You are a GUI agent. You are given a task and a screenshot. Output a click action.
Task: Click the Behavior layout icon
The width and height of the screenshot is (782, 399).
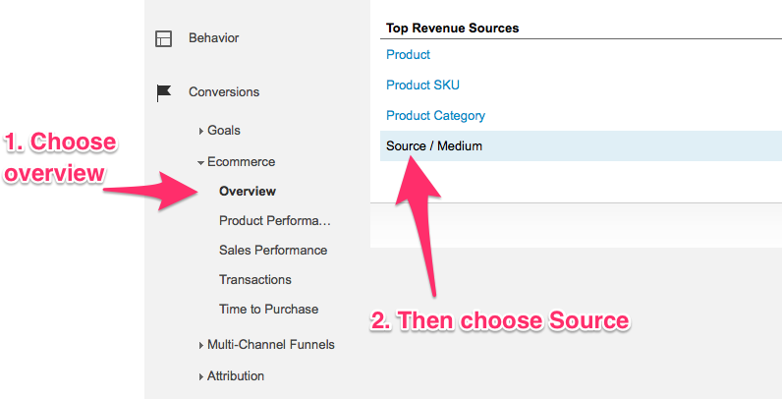tap(164, 38)
